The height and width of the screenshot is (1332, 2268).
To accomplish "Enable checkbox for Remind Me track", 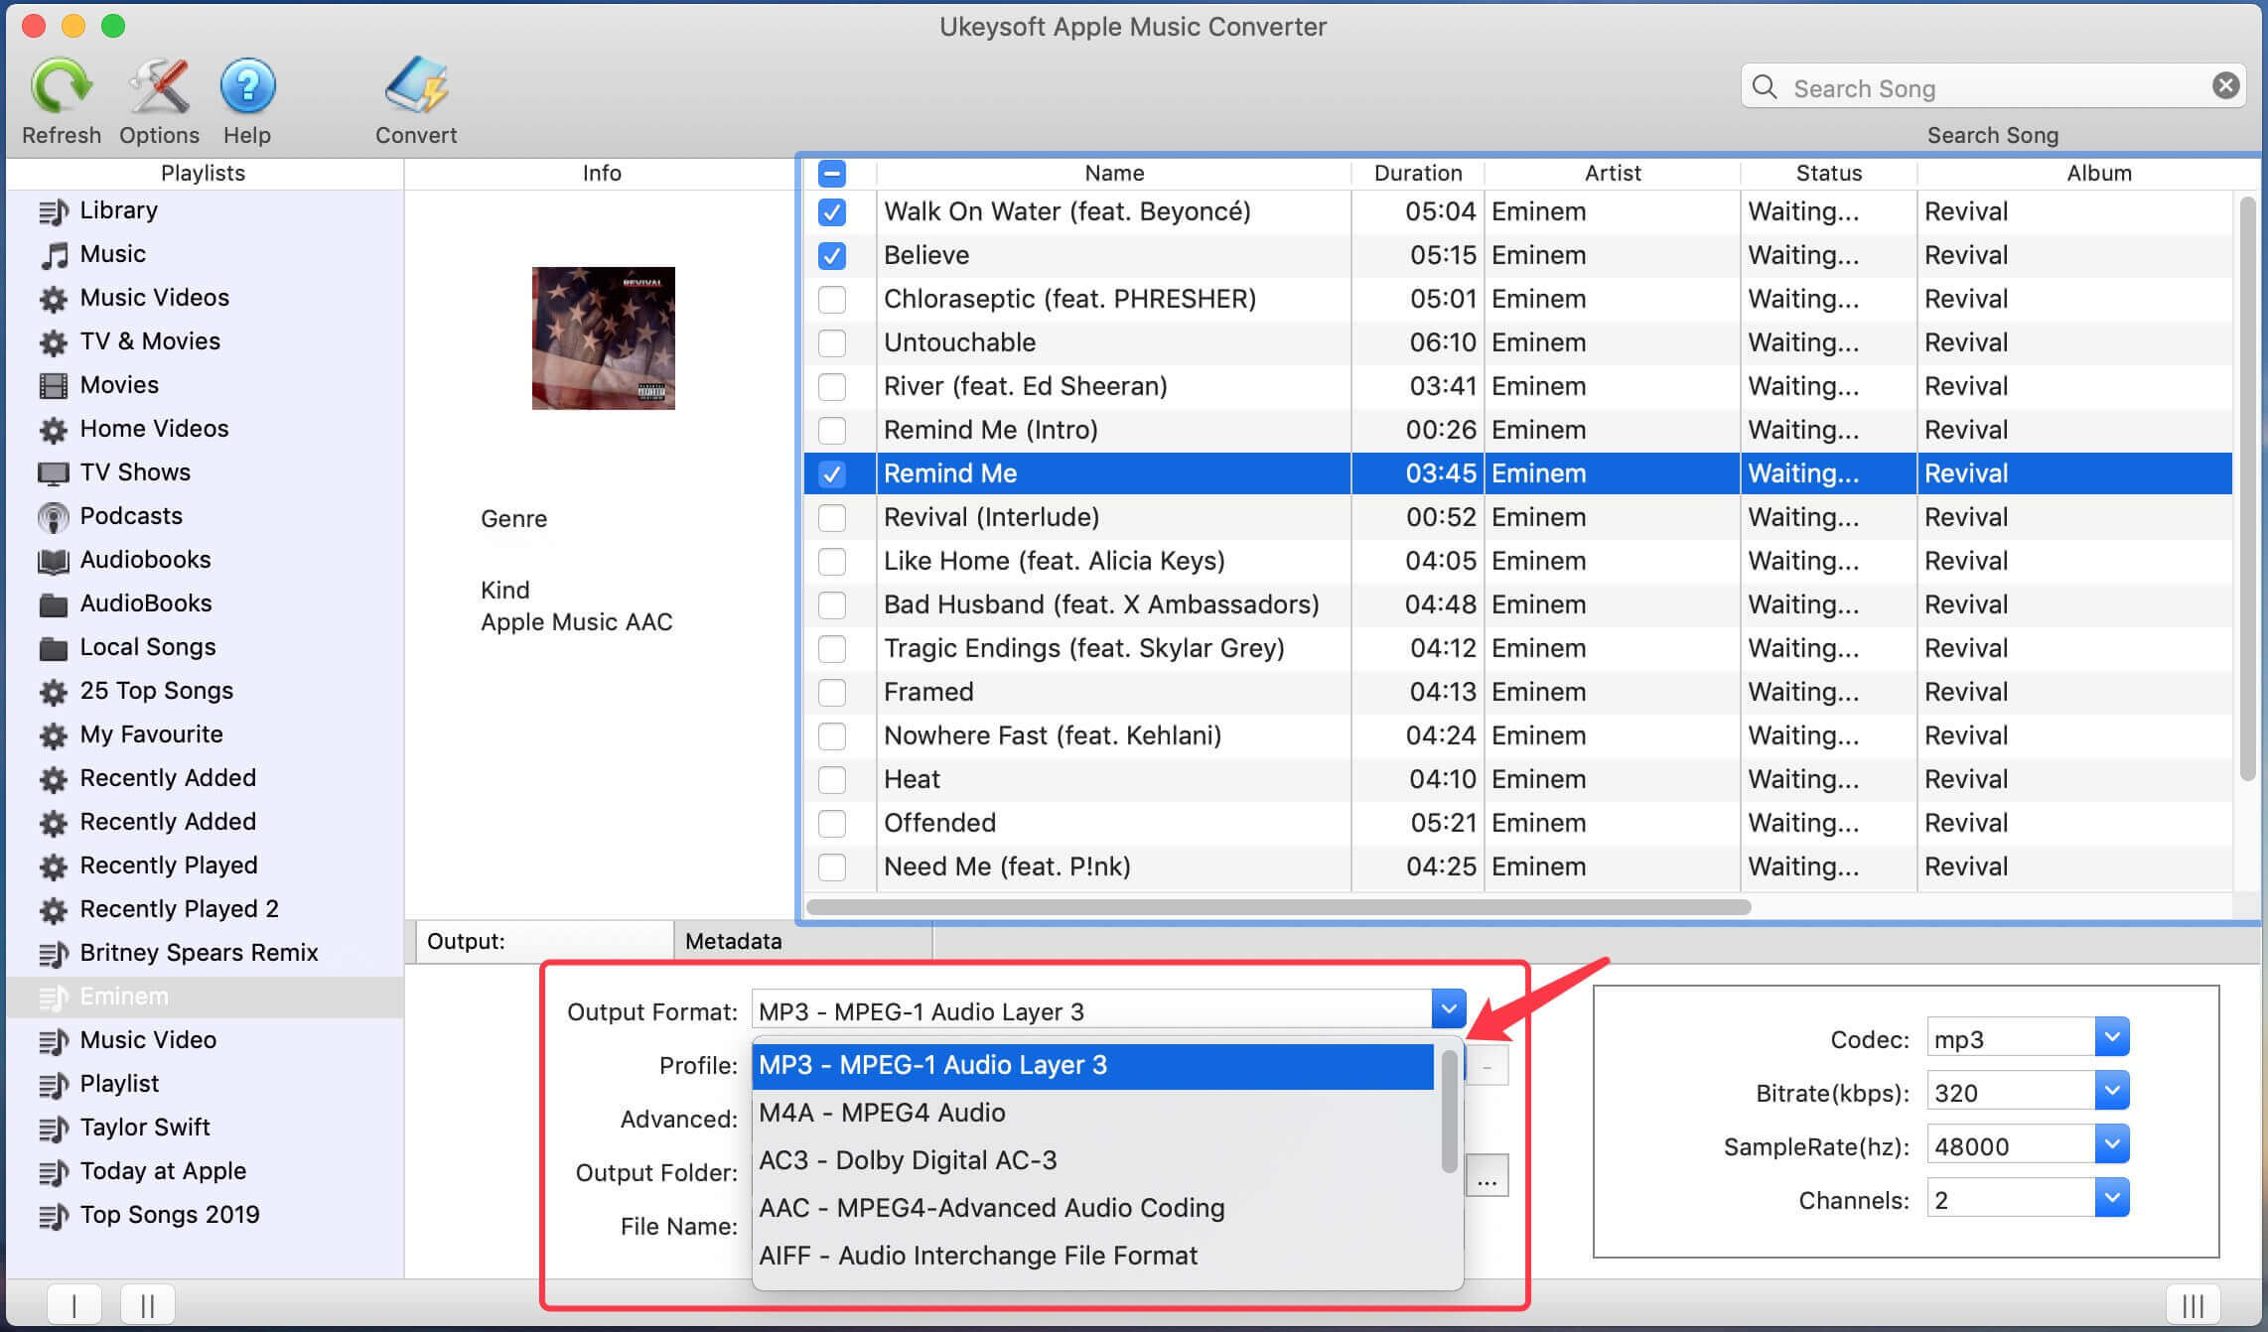I will click(833, 472).
